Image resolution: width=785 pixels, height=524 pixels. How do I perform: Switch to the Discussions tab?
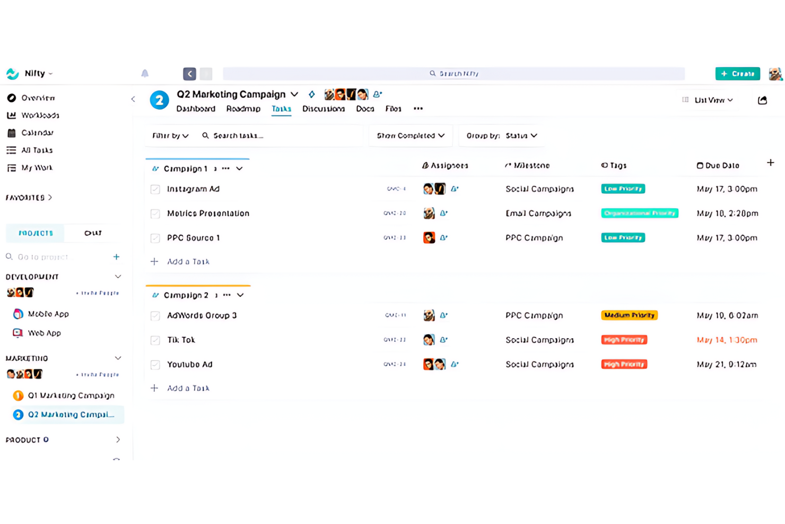tap(324, 109)
